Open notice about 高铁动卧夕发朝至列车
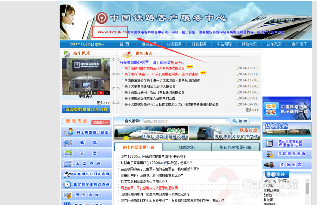The image size is (317, 205). coord(154,68)
